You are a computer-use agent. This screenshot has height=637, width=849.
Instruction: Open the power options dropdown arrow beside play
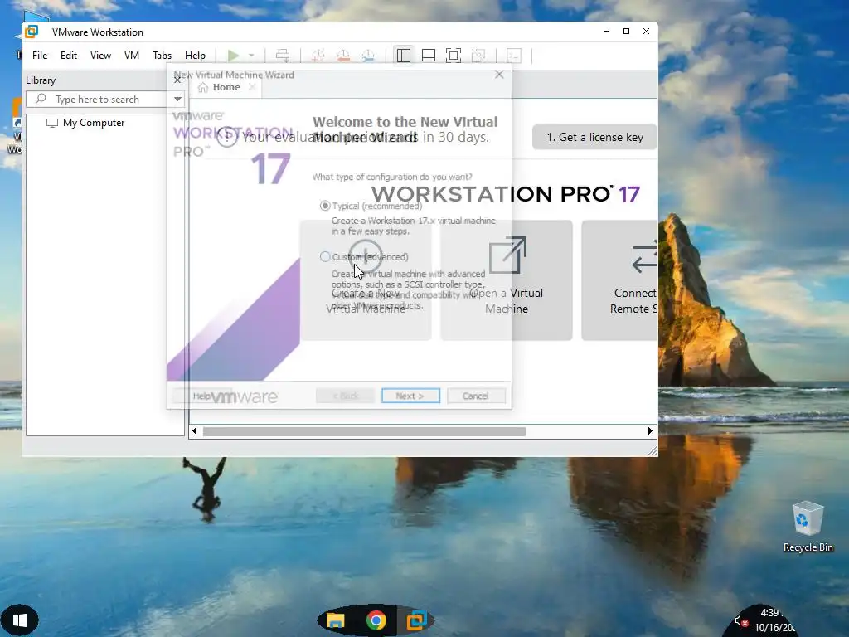point(251,56)
